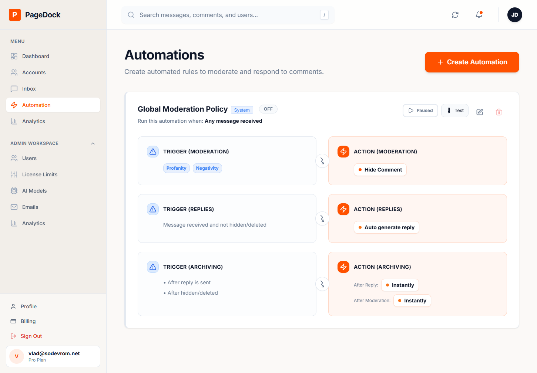Open notifications bell icon
Viewport: 537px width, 373px height.
pos(479,15)
